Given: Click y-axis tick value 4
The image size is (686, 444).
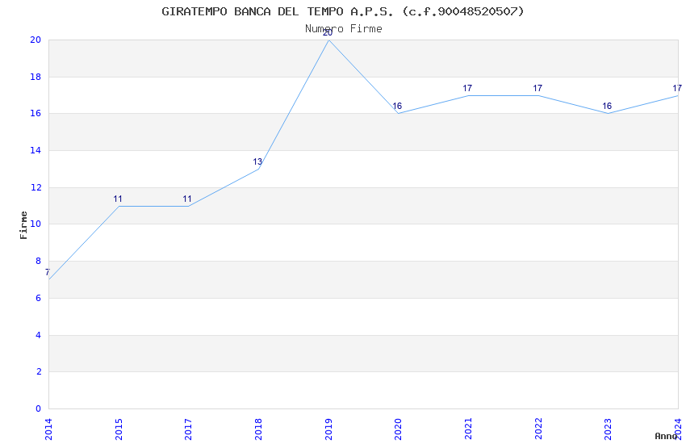Looking at the screenshot, I should [39, 336].
